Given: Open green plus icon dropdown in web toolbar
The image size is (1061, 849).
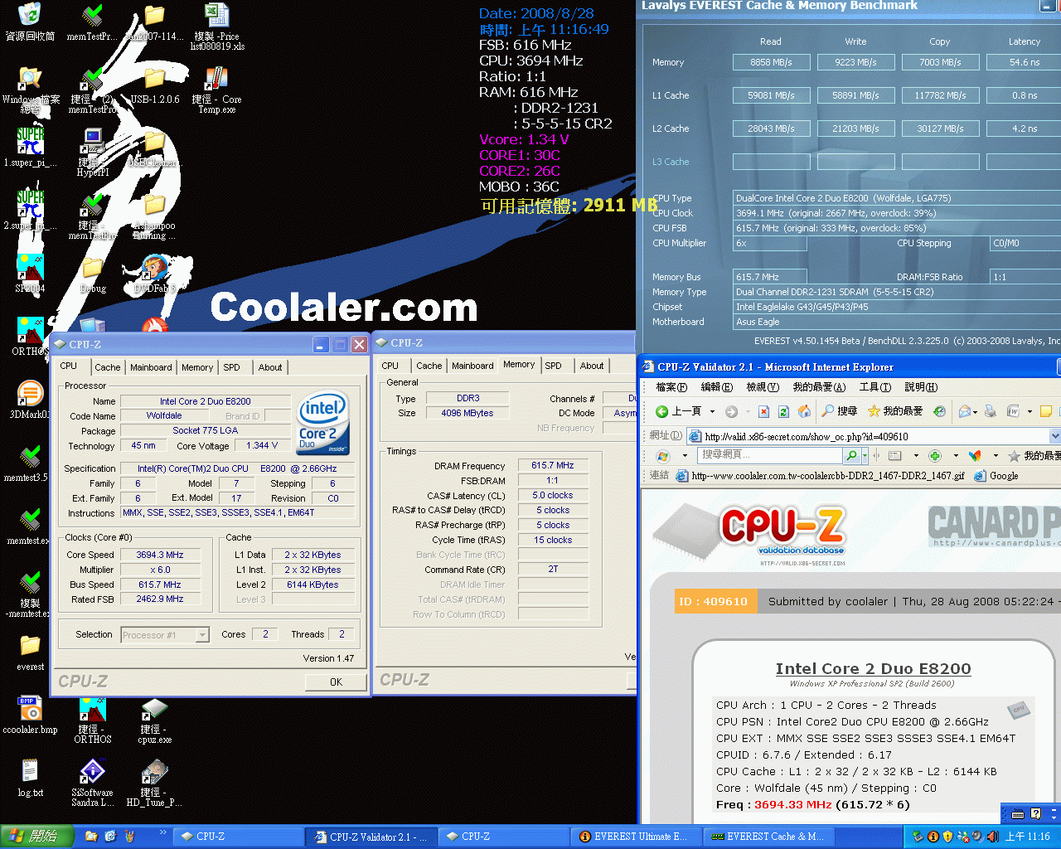Looking at the screenshot, I should [x=956, y=455].
